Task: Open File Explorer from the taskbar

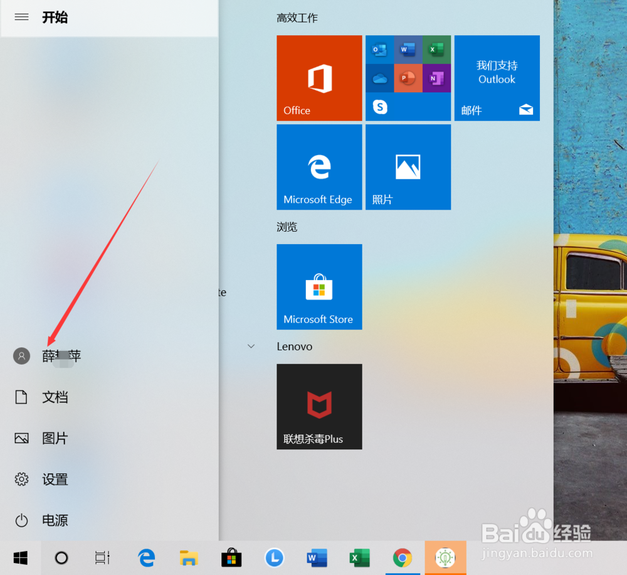Action: click(189, 558)
